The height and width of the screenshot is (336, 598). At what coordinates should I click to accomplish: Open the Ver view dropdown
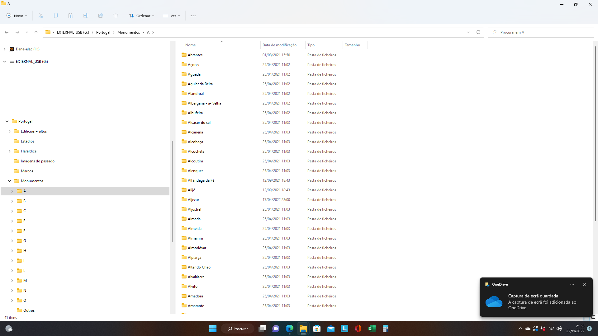coord(172,16)
